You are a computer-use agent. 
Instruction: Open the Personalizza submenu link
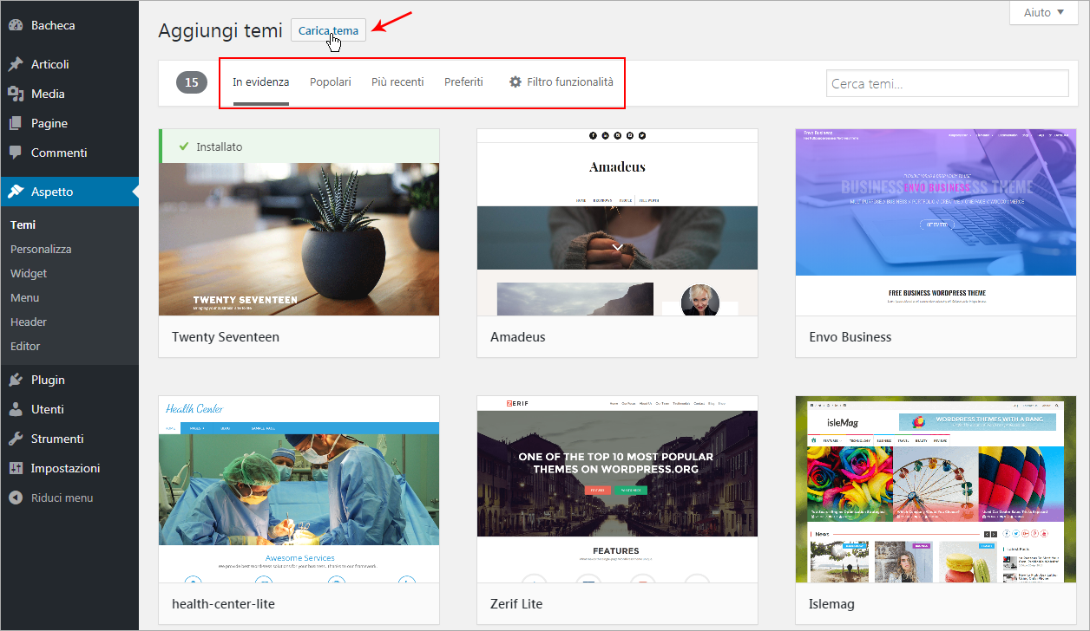(x=41, y=249)
